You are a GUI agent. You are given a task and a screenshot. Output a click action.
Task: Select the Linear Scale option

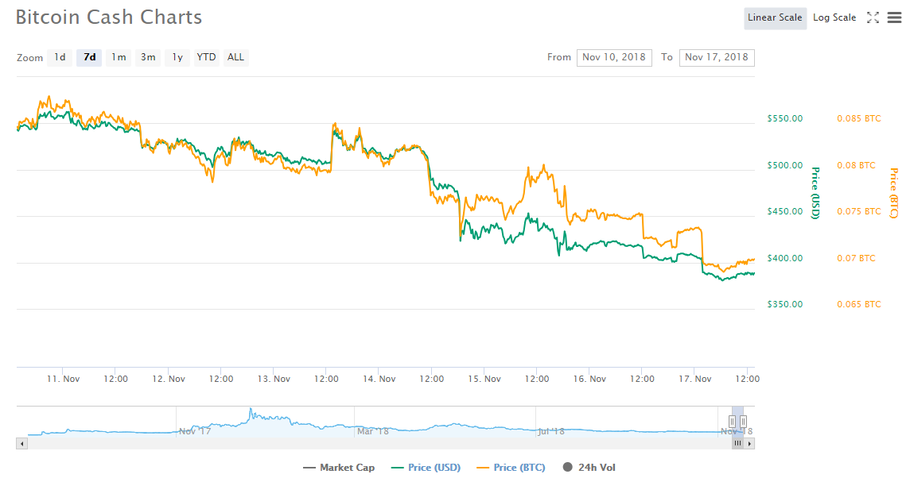pyautogui.click(x=775, y=17)
